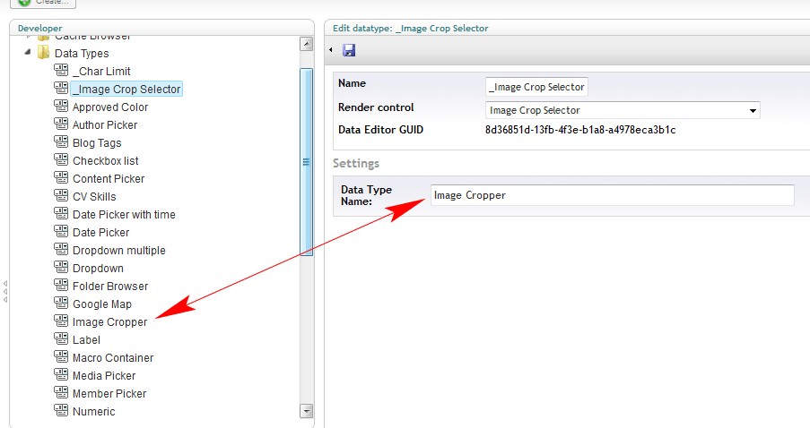Open Numeric data type
Viewport: 810px width, 428px height.
click(x=93, y=412)
